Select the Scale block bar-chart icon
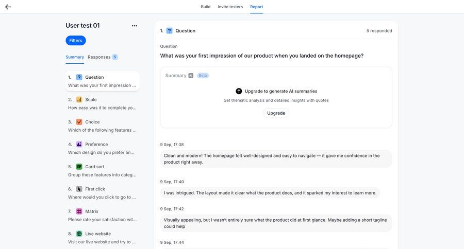This screenshot has height=249, width=464. tap(79, 100)
